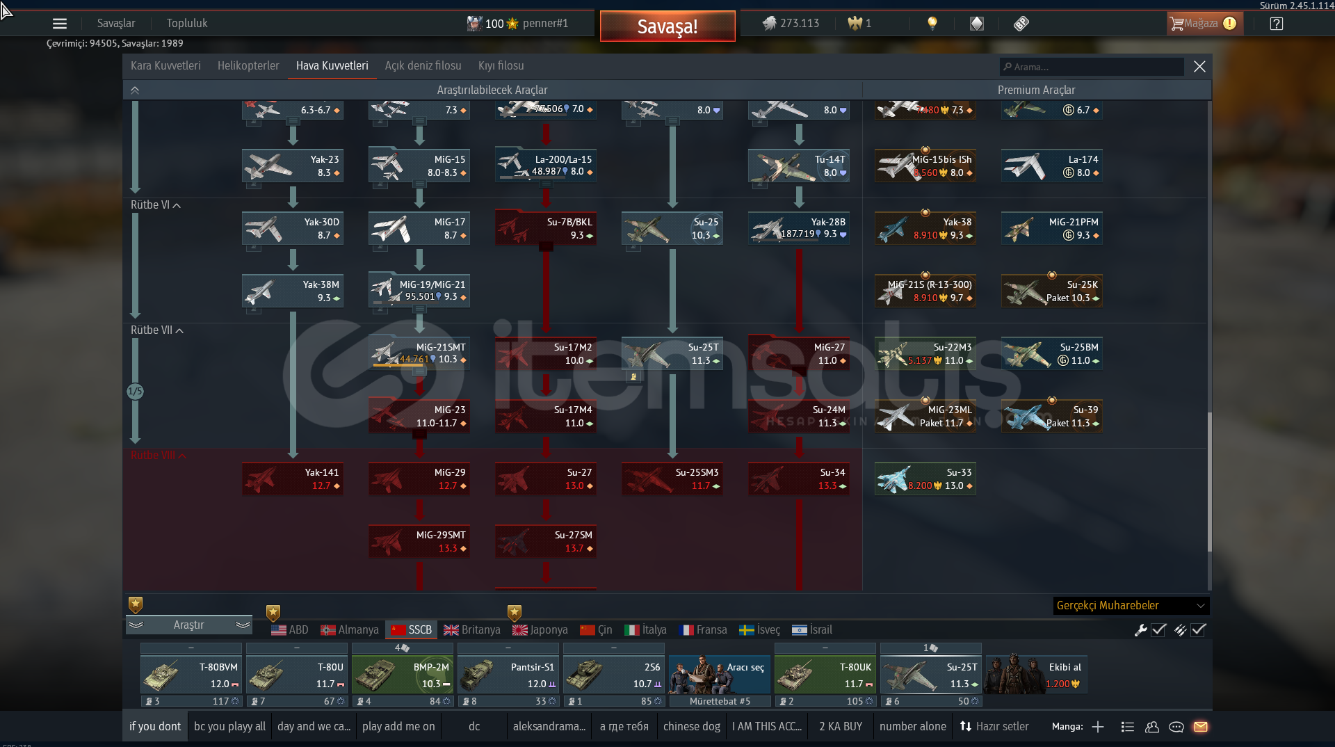Select Su-39 premium pack card
Screen dimensions: 1335x747
pyautogui.click(x=1052, y=417)
